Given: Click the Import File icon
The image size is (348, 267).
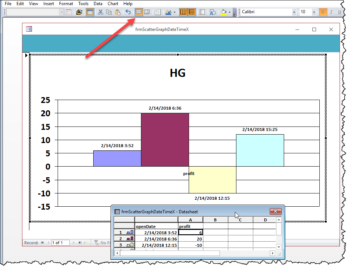Looking at the screenshot, I should [79, 12].
